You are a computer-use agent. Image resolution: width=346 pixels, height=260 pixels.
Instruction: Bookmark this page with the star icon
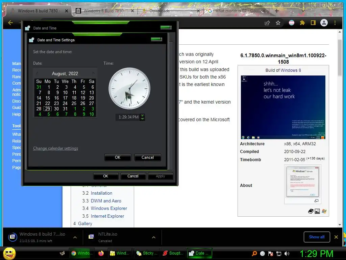(x=278, y=23)
